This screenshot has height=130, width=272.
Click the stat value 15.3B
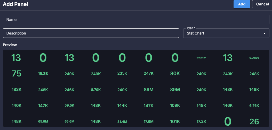43,74
